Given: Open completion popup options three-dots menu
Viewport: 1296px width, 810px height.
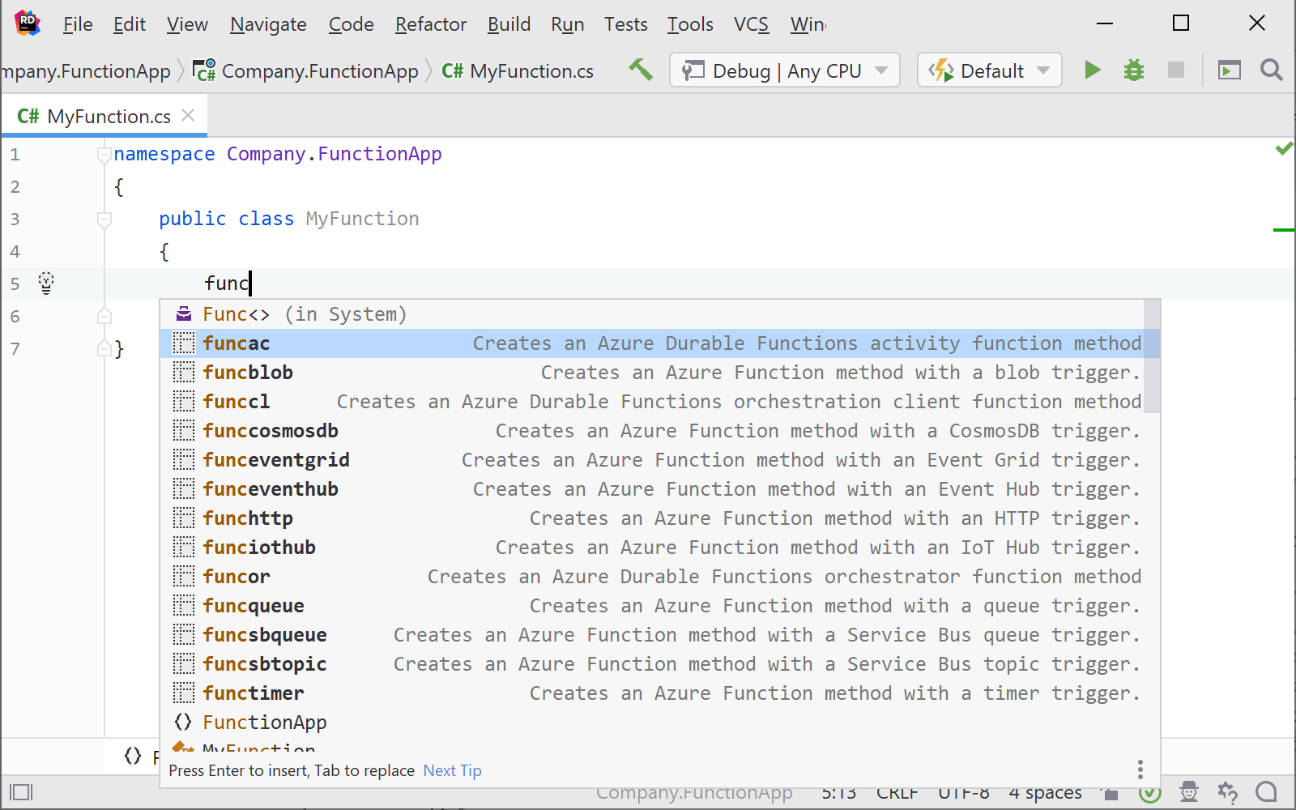Looking at the screenshot, I should point(1140,769).
